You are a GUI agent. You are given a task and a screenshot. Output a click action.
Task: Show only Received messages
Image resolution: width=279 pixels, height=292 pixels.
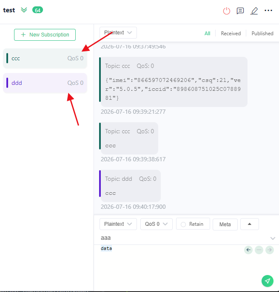click(231, 34)
